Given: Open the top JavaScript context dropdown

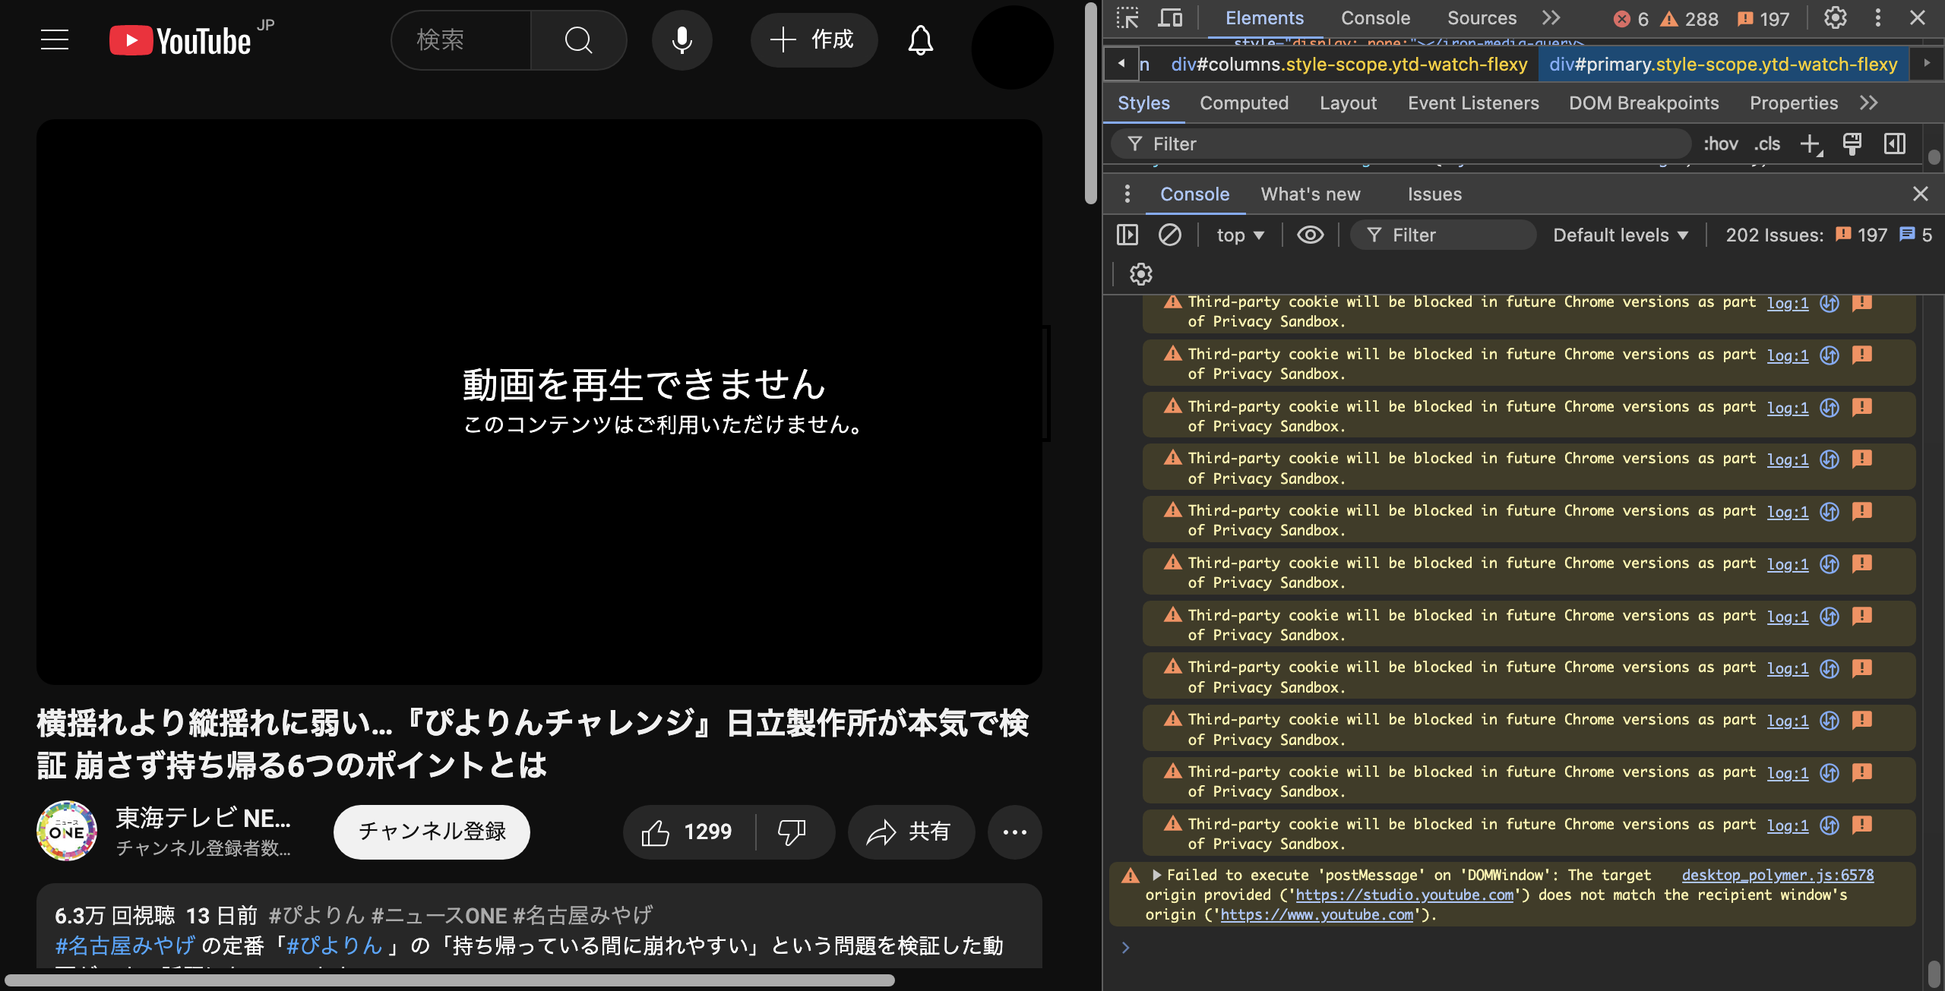Looking at the screenshot, I should pos(1241,235).
